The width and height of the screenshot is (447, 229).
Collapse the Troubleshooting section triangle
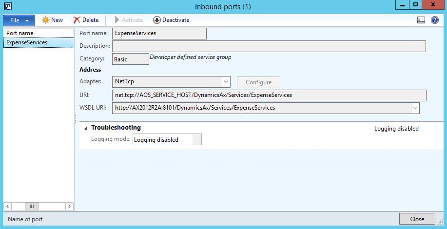point(86,128)
